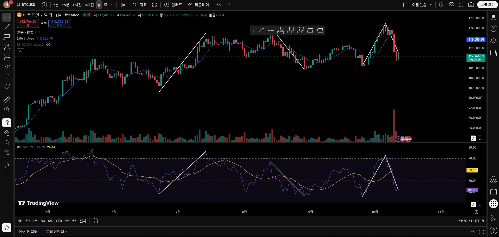Open the replay (리플레이) mode
499x237 pixels.
(x=199, y=5)
